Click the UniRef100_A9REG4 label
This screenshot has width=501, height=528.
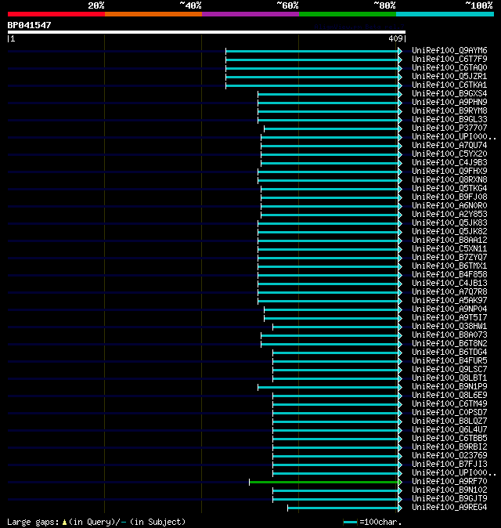click(449, 508)
